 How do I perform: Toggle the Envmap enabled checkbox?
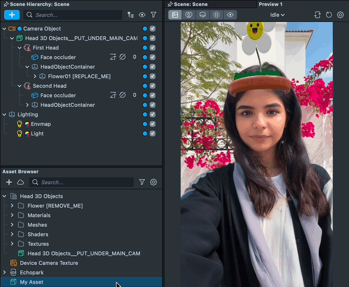click(x=153, y=124)
